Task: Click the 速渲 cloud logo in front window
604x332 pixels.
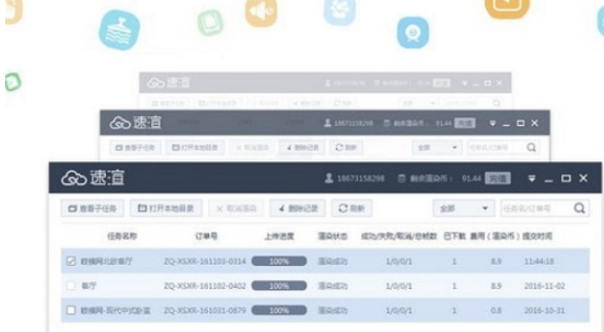Action: 93,178
